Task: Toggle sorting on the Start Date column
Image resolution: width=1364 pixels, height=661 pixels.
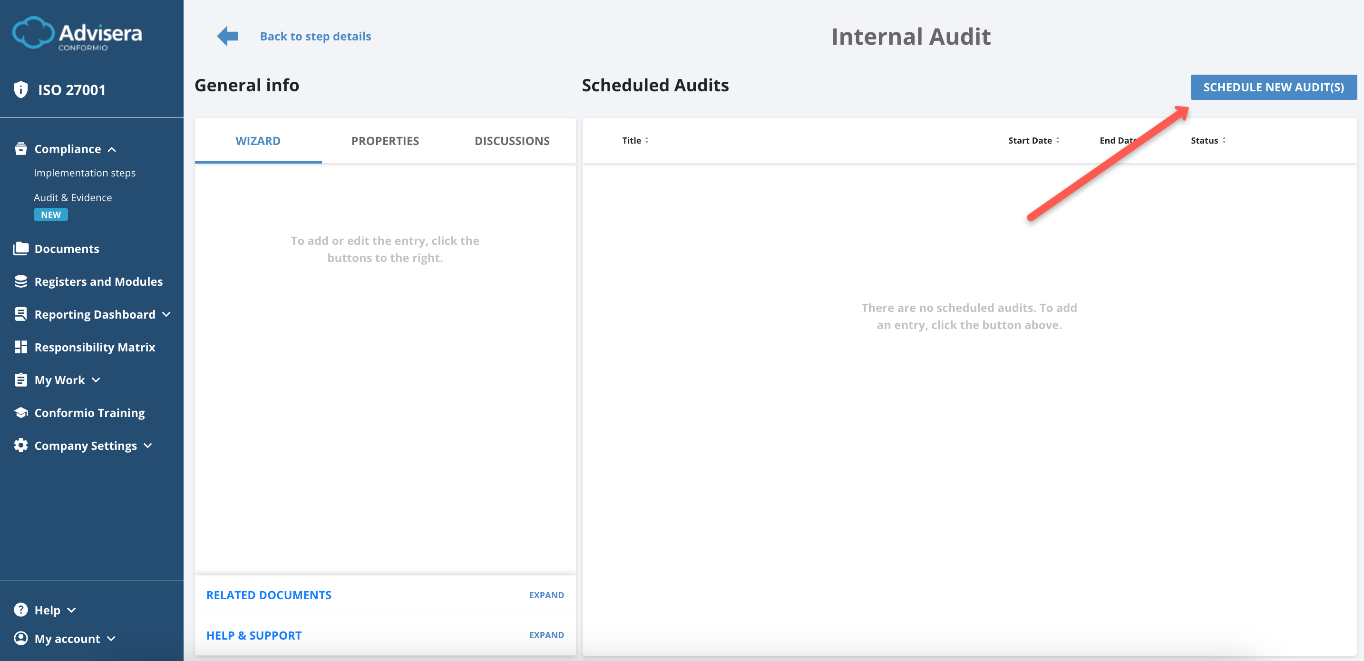Action: (x=1057, y=140)
